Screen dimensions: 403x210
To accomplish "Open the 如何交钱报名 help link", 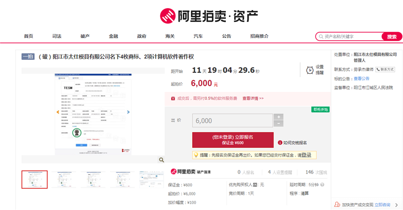I will [295, 143].
